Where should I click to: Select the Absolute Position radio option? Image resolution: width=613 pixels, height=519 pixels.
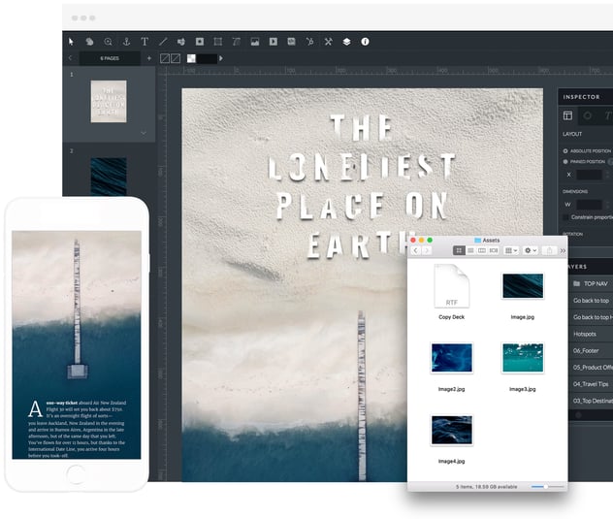coord(566,150)
